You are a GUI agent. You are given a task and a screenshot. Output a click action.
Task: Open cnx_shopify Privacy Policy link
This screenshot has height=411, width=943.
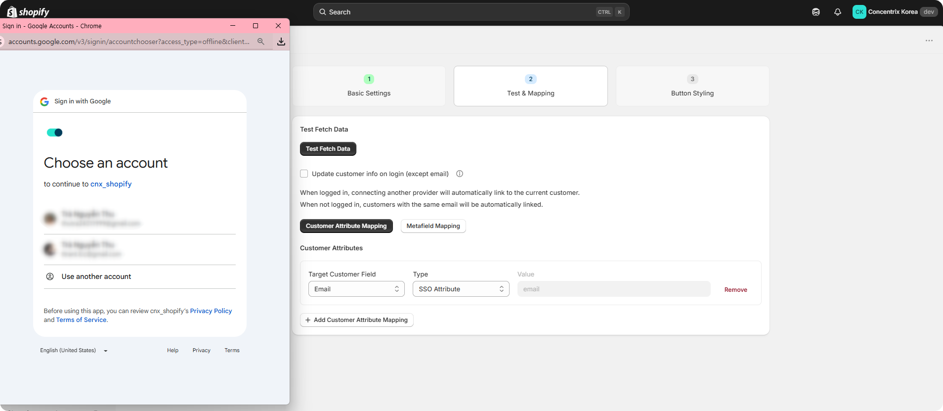[211, 311]
